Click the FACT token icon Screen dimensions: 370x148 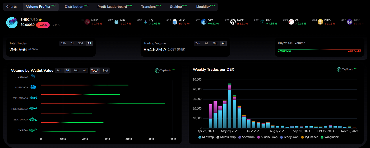pos(233,22)
